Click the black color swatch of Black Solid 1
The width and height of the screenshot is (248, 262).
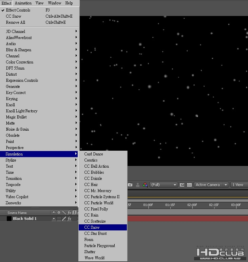click(9, 219)
